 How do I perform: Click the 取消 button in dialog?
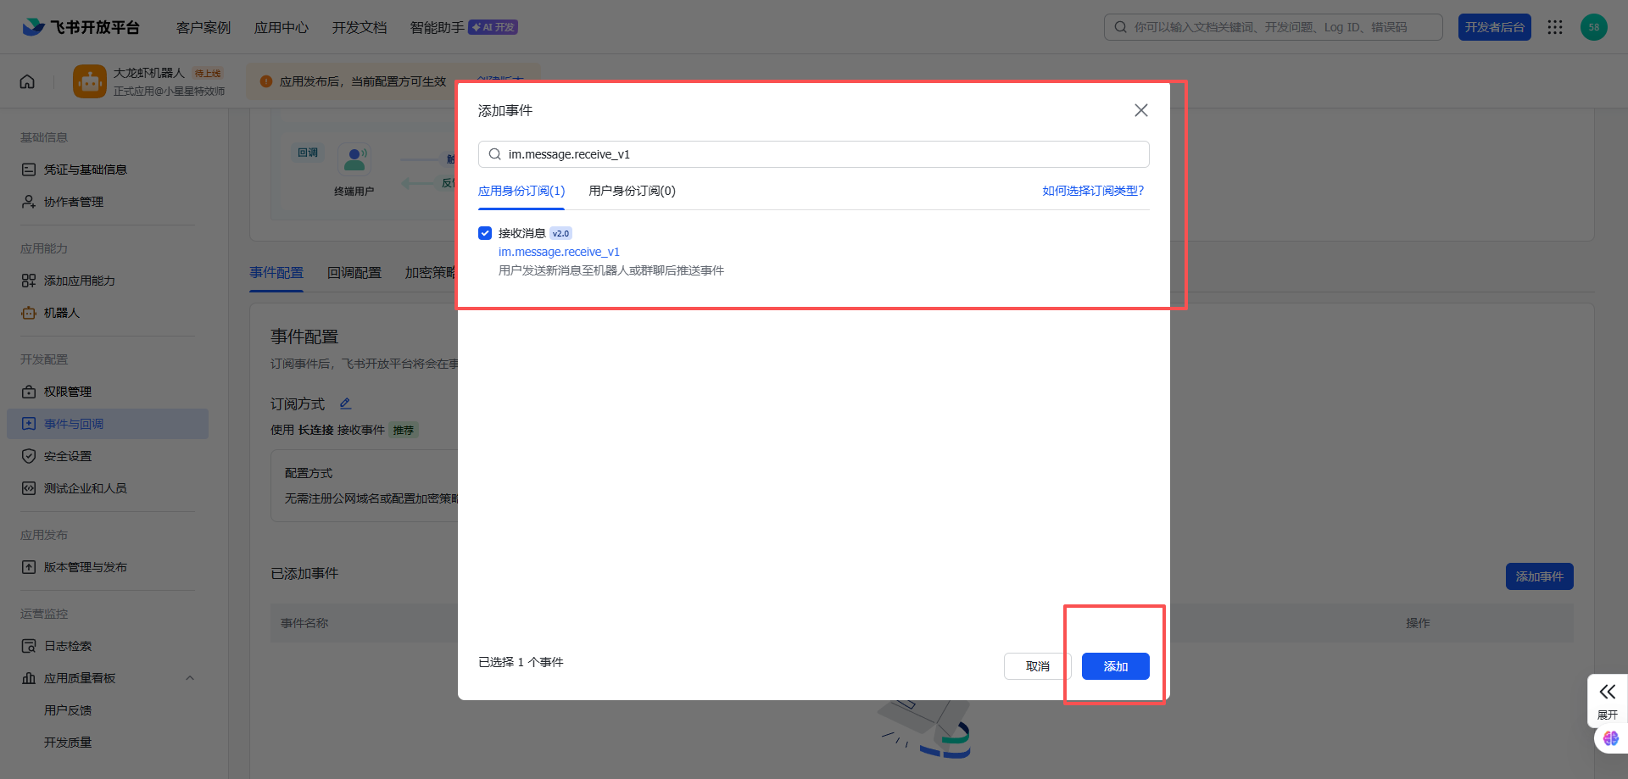1037,666
